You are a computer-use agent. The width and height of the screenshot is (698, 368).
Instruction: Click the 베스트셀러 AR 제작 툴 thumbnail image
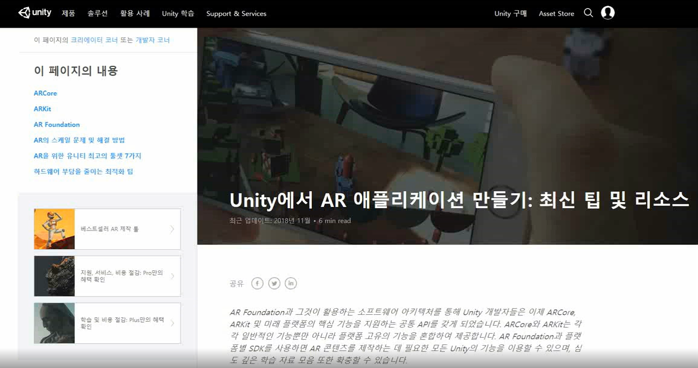pos(54,229)
